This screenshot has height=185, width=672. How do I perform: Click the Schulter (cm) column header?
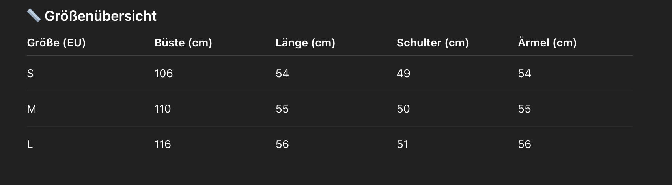point(433,43)
